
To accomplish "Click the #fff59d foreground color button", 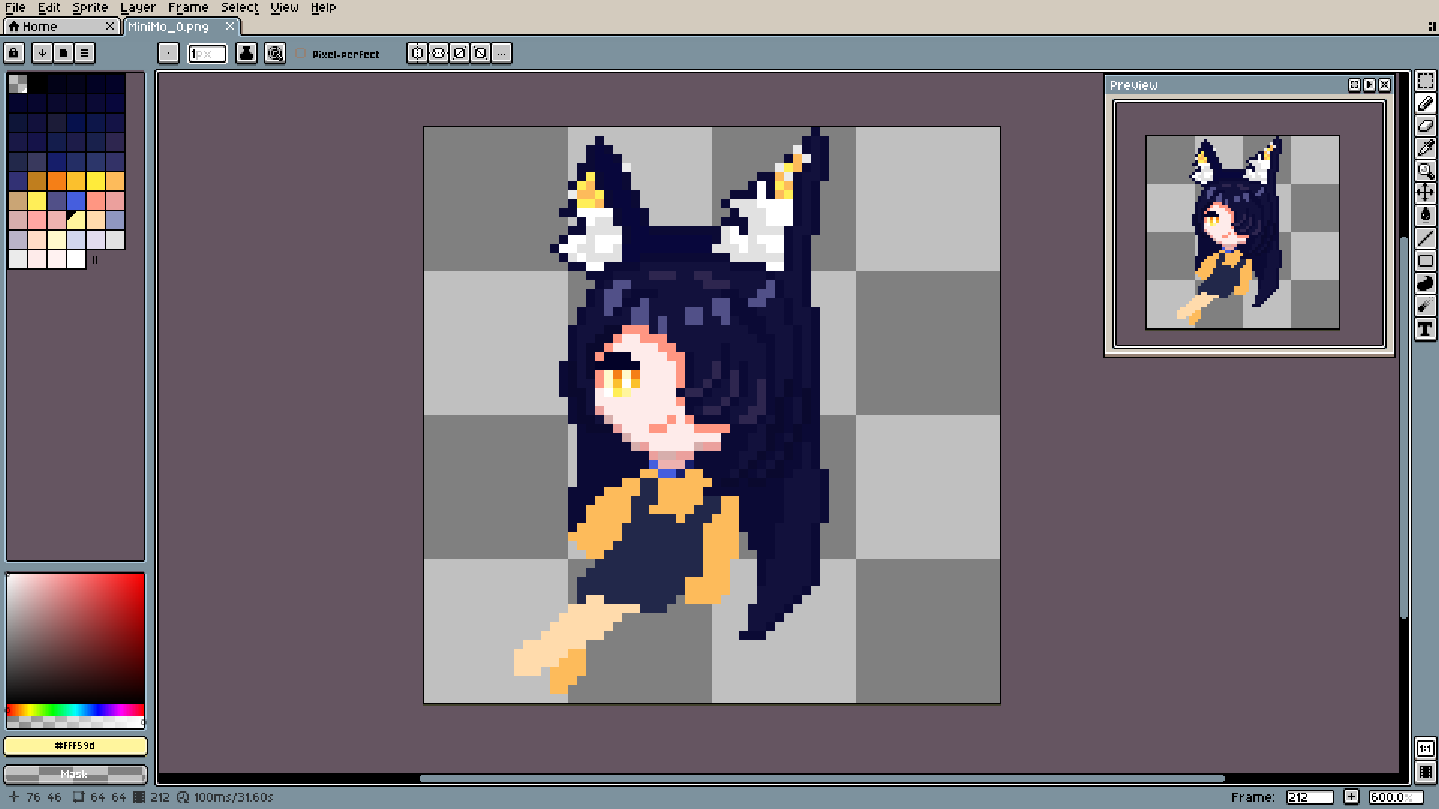I will click(x=75, y=745).
